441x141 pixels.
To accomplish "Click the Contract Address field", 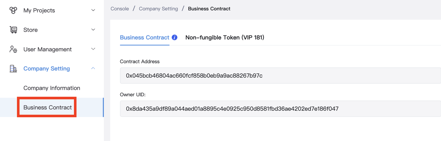I will coord(280,76).
